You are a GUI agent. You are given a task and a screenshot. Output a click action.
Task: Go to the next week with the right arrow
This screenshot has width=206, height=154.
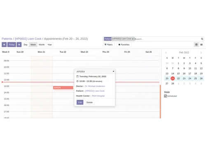(19, 45)
